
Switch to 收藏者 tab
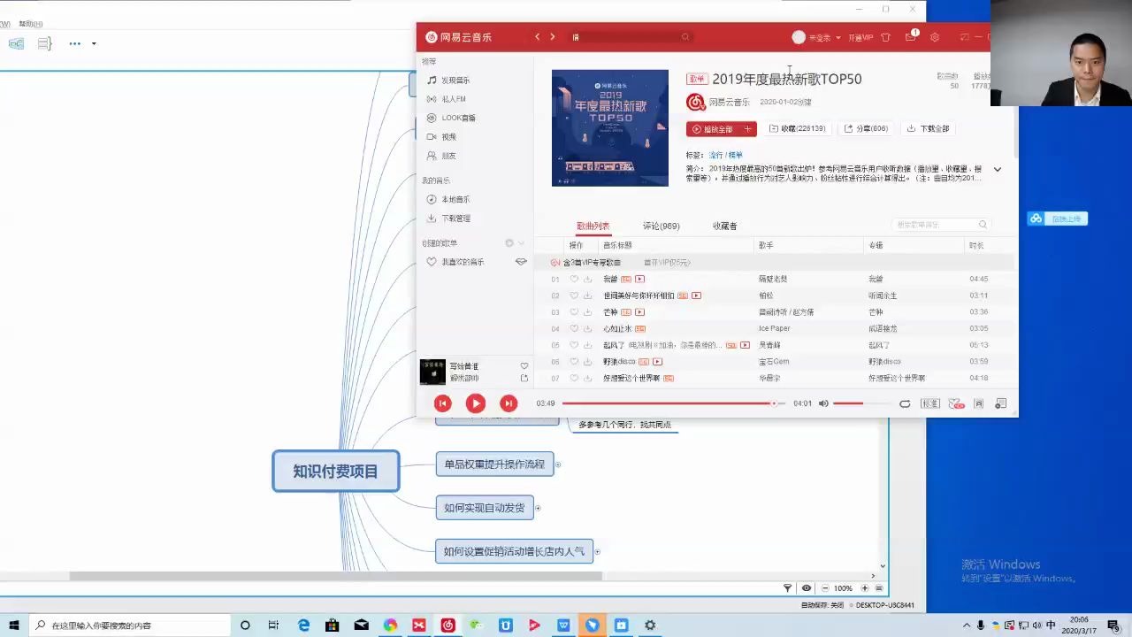[x=724, y=226]
